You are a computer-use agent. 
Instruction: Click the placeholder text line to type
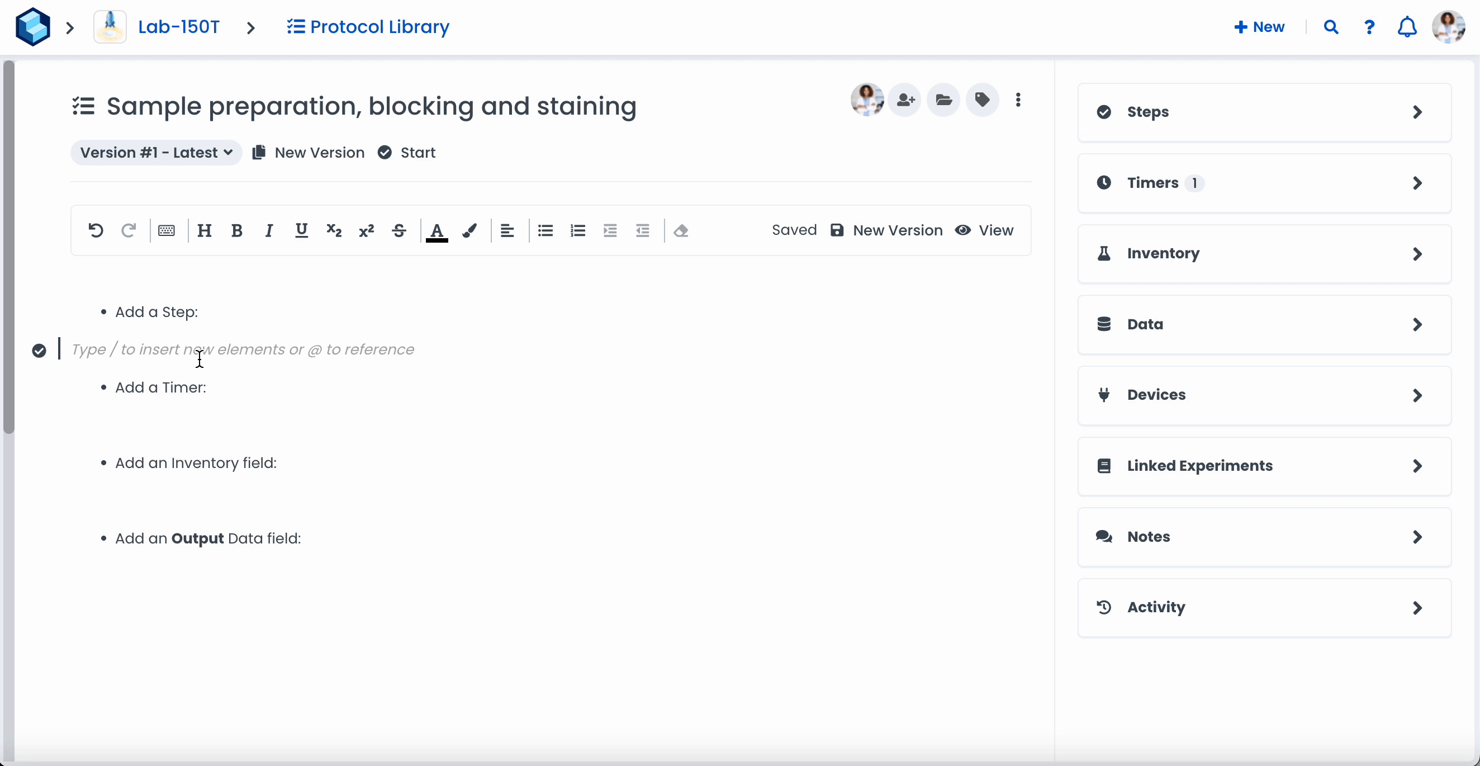243,350
